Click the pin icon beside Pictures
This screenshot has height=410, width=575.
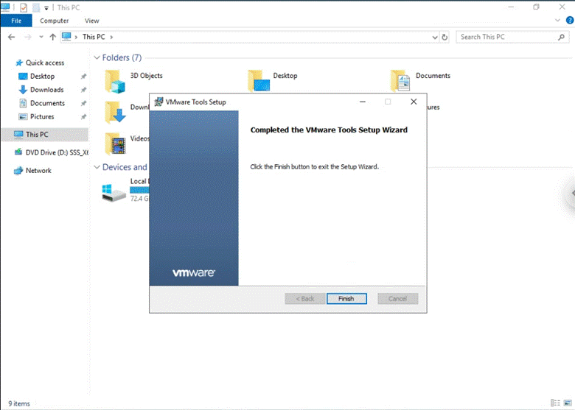(83, 116)
